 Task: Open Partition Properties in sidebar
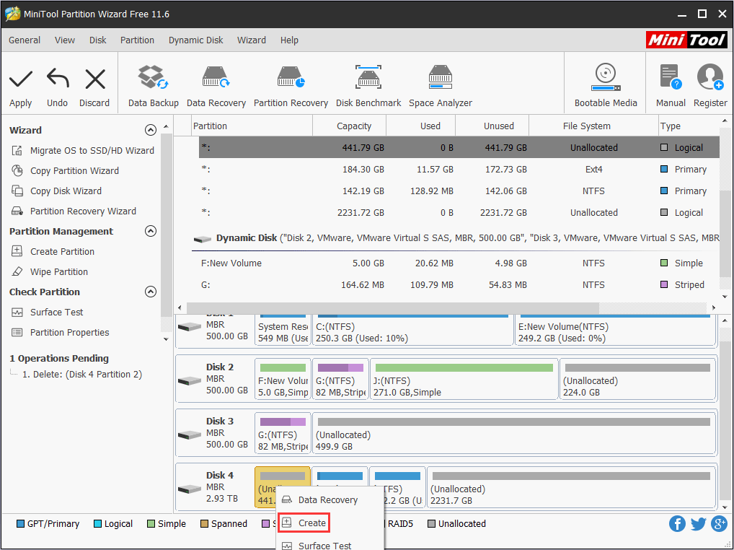(x=60, y=332)
